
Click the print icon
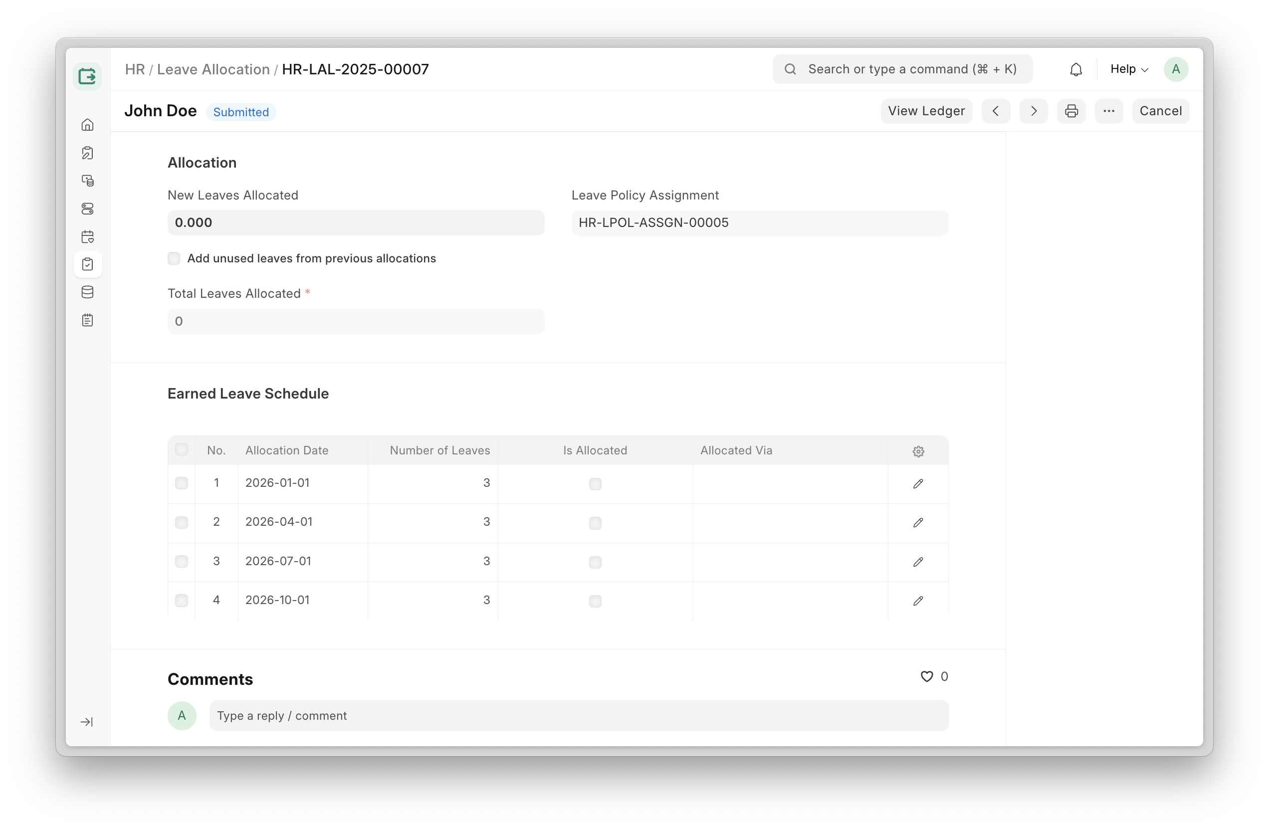(1071, 111)
